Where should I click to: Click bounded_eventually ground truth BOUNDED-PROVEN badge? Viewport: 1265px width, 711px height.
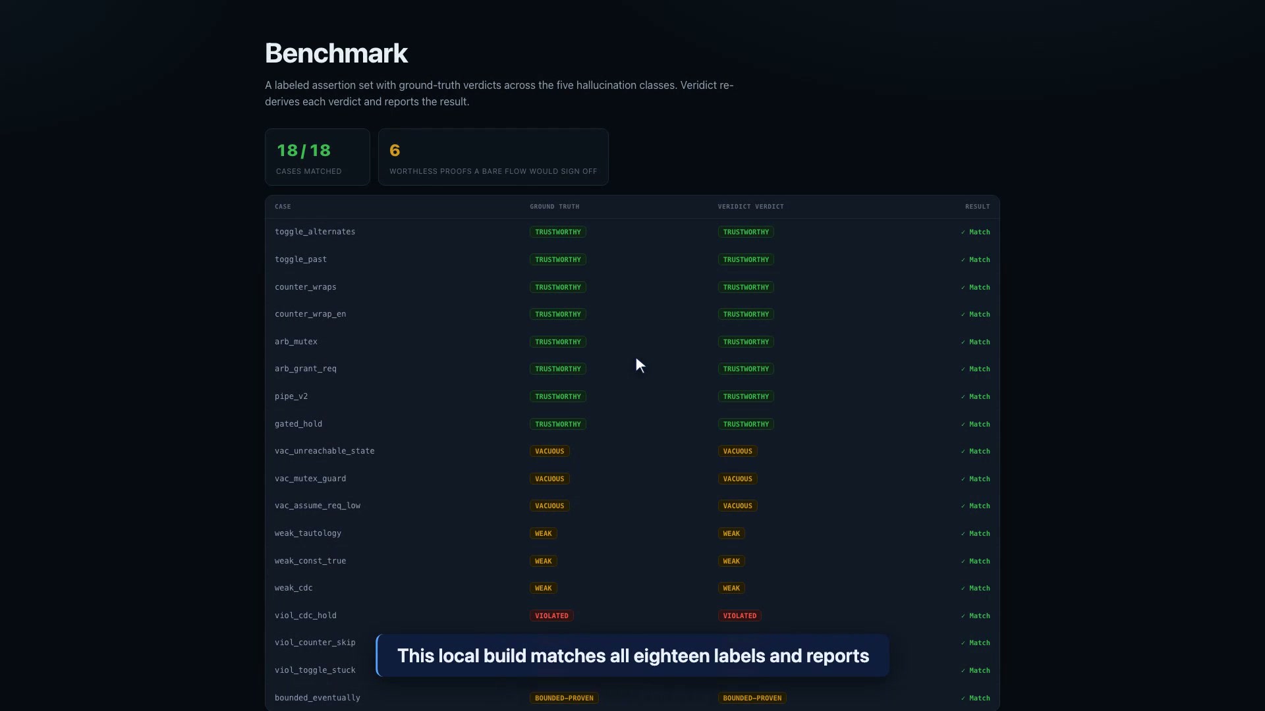tap(564, 698)
